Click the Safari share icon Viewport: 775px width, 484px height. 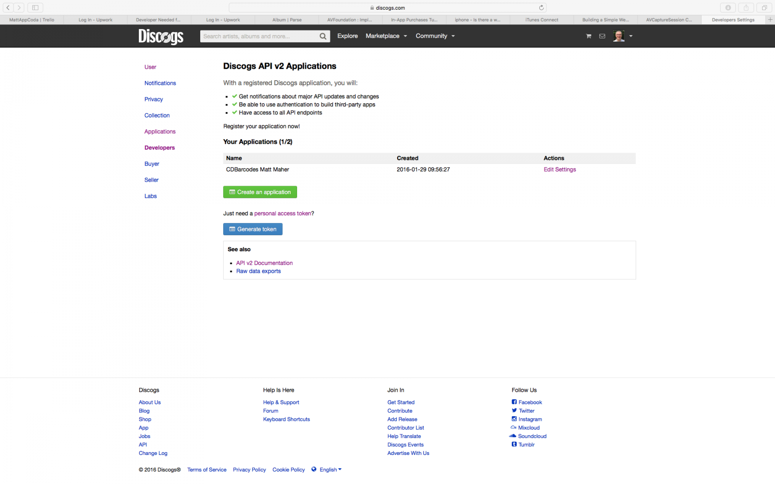746,7
